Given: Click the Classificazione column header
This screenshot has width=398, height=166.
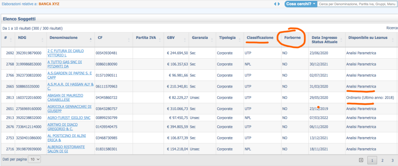Looking at the screenshot, I should [260, 38].
